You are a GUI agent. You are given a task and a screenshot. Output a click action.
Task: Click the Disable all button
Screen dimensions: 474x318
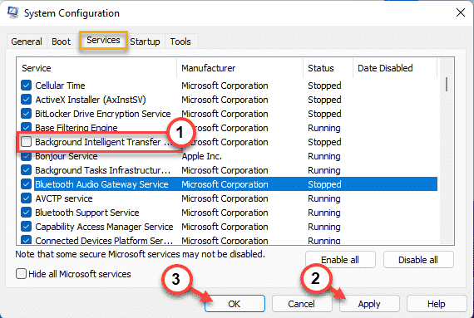point(418,260)
